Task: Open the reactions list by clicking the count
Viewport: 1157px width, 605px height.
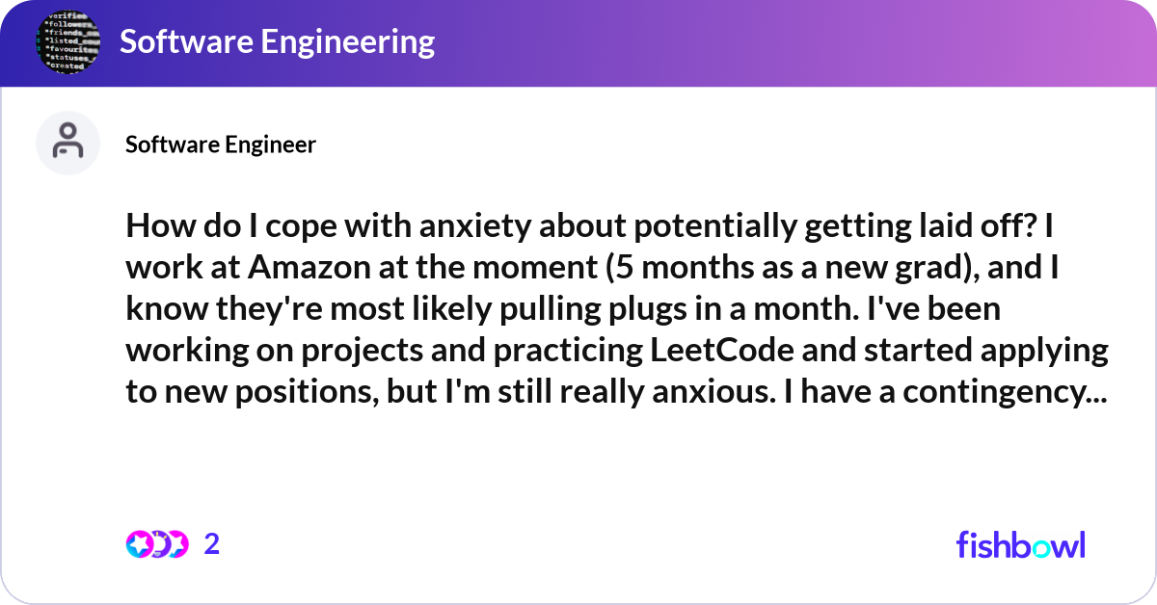Action: [x=210, y=543]
